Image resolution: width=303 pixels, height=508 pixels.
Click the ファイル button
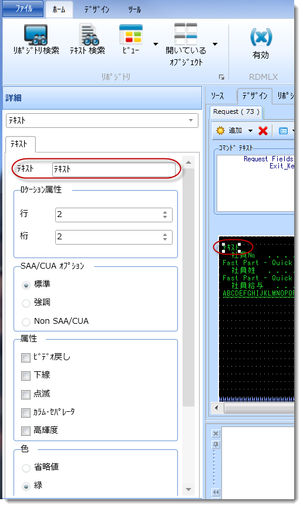coord(23,8)
